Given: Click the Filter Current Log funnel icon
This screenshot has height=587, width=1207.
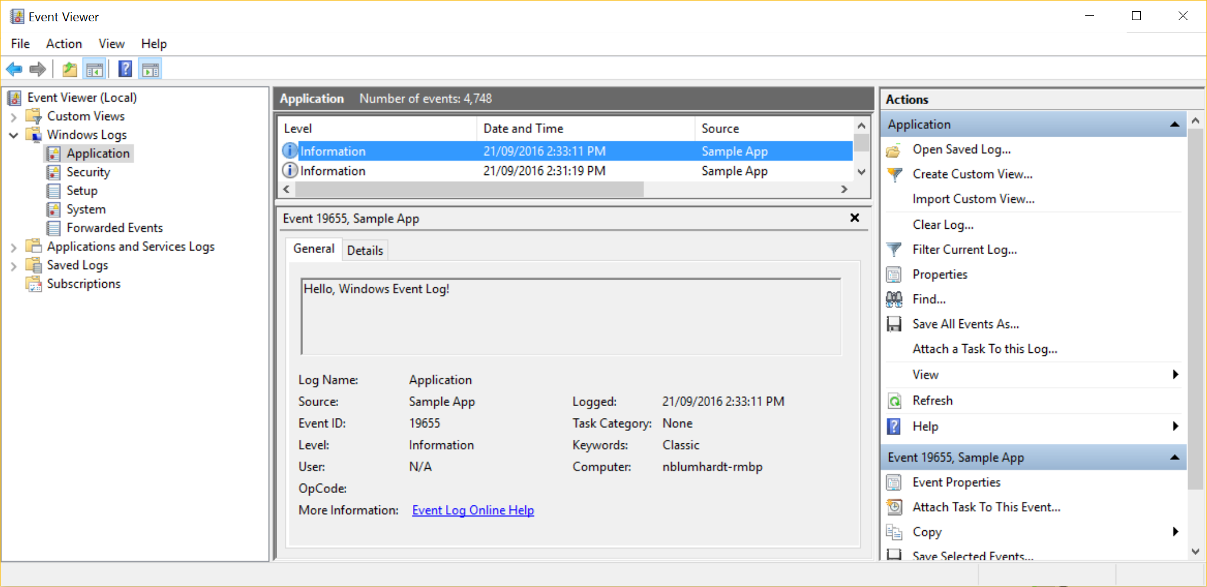Looking at the screenshot, I should click(894, 249).
